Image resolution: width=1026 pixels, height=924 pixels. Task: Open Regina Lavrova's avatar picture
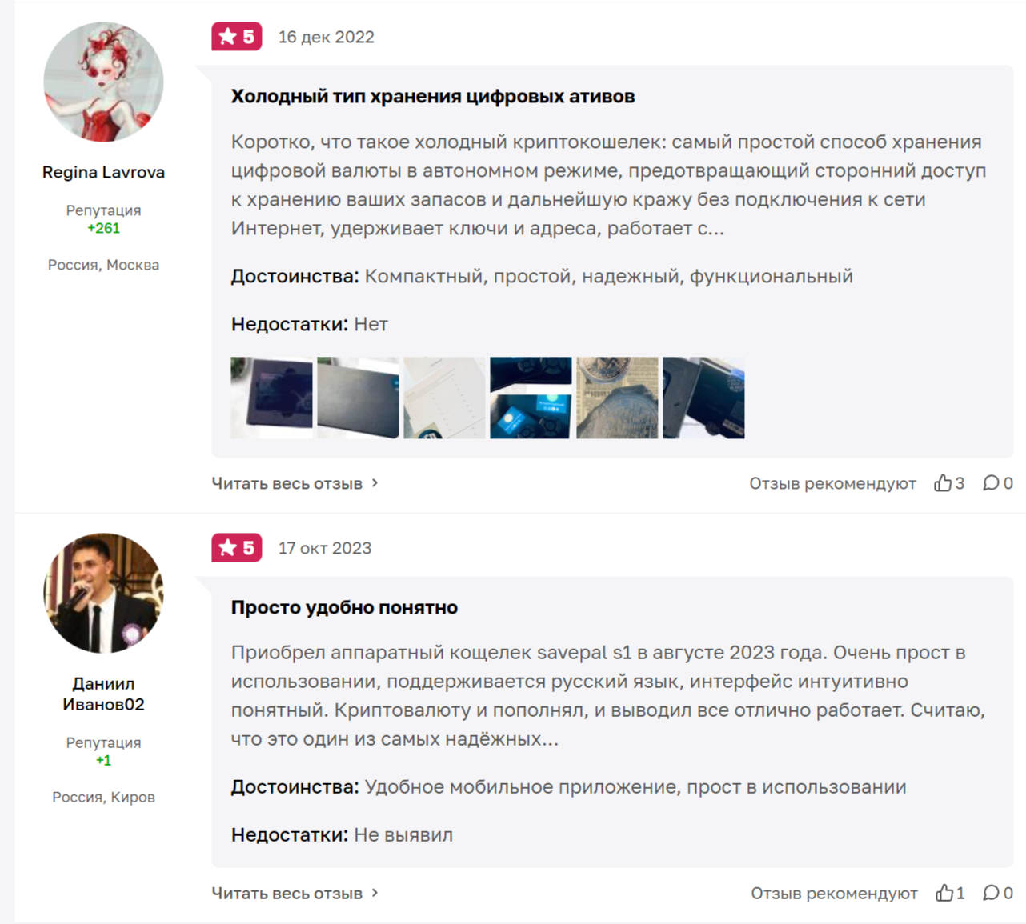pos(103,82)
